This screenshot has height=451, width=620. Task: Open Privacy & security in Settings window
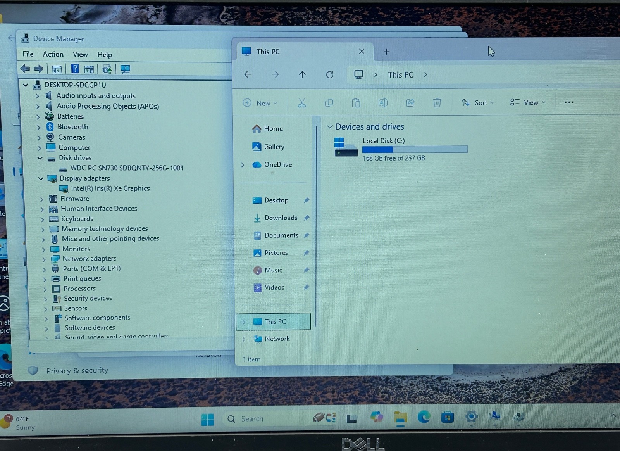[77, 371]
